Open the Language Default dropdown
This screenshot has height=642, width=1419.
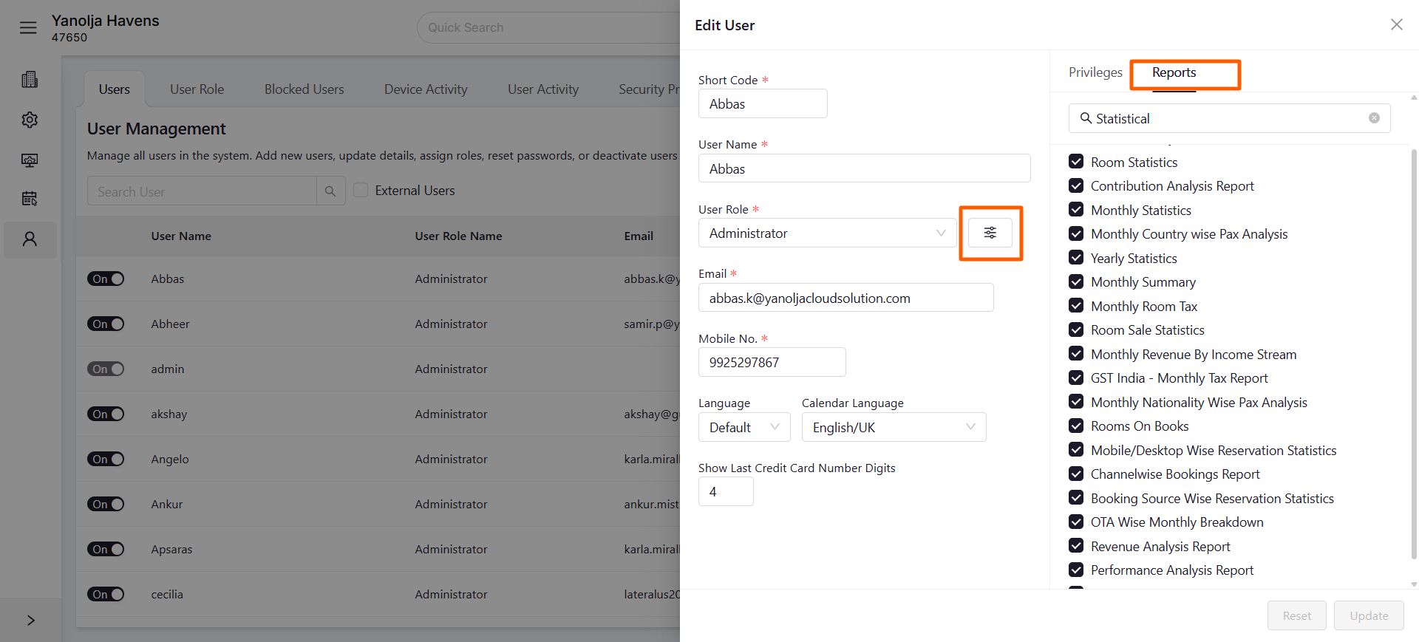pos(744,427)
